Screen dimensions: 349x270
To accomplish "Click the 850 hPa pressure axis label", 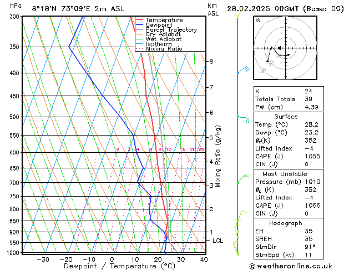I will [x=14, y=221].
